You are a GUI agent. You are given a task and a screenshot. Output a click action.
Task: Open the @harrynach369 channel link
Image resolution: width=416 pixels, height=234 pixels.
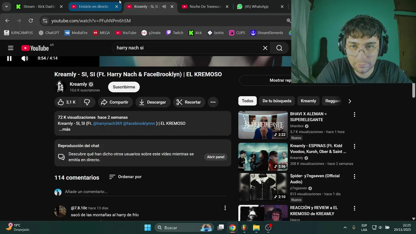click(x=108, y=123)
